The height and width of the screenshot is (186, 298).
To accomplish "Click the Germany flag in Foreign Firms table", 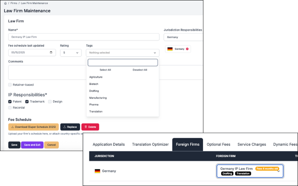I will coord(98,171).
